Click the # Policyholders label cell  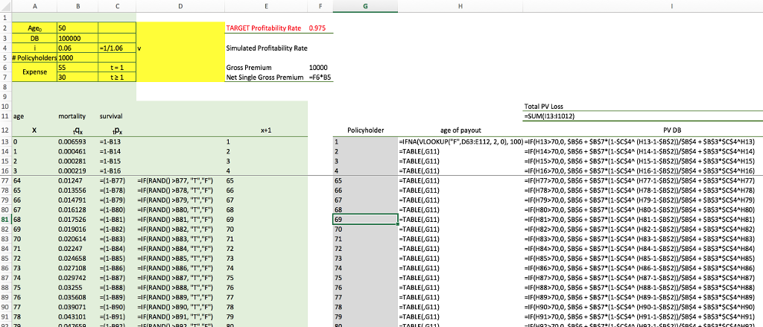click(34, 58)
